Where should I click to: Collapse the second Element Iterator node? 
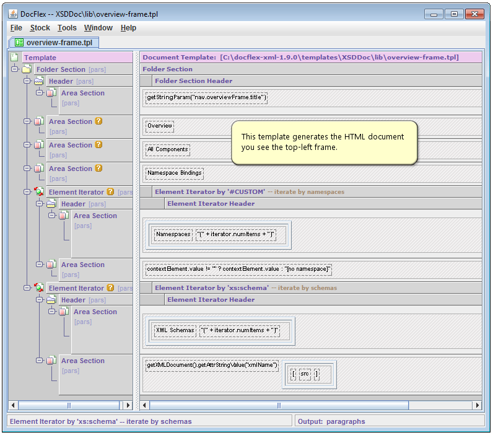click(x=27, y=288)
